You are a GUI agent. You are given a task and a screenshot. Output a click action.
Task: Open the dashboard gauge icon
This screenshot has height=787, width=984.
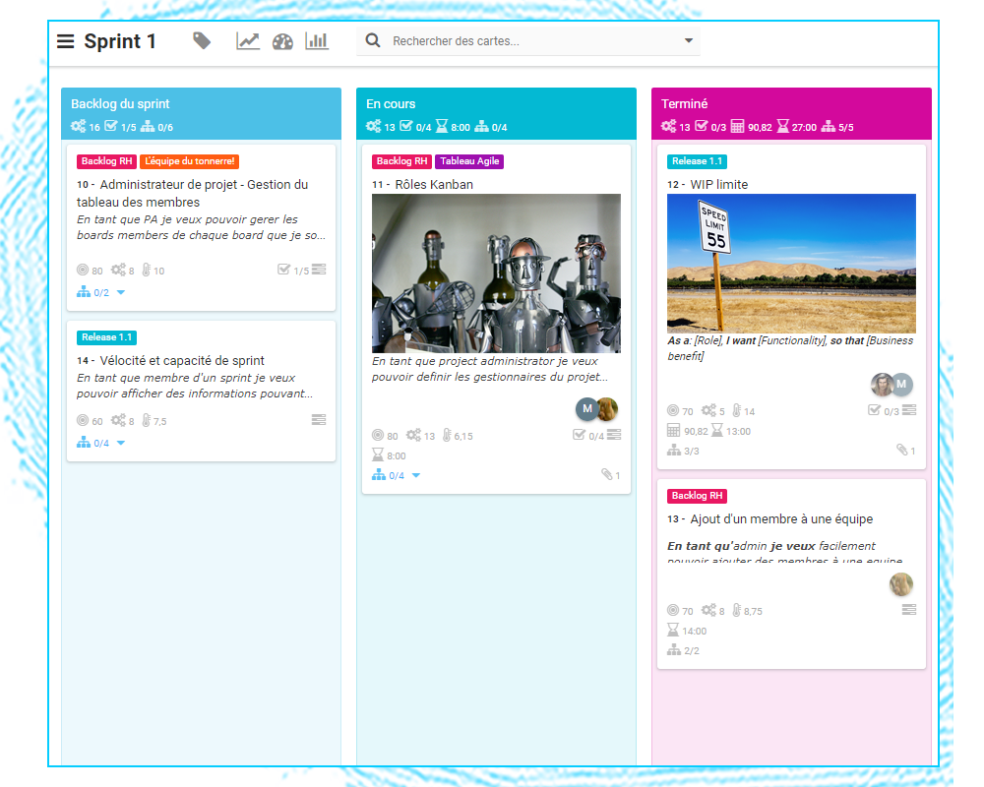point(282,42)
